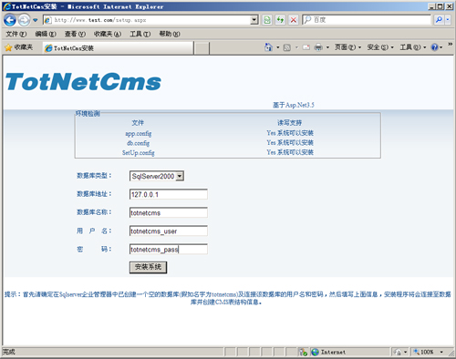The image size is (456, 359).
Task: Click the 用户名 field with totnetcms_user
Action: pyautogui.click(x=169, y=231)
